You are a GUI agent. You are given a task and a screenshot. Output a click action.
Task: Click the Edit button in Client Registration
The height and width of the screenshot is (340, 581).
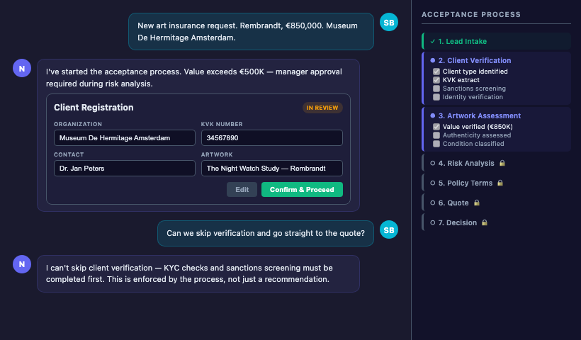click(x=242, y=190)
